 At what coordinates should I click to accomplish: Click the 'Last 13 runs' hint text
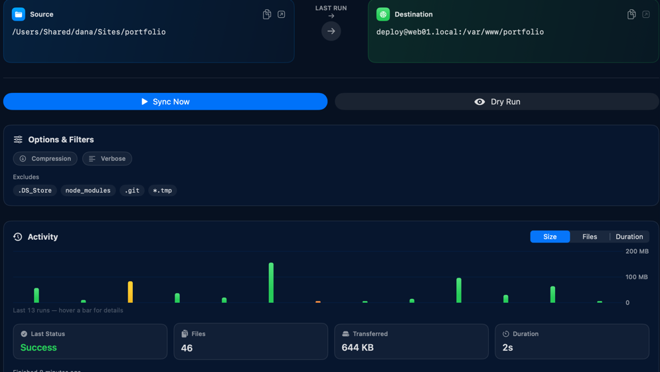point(68,310)
